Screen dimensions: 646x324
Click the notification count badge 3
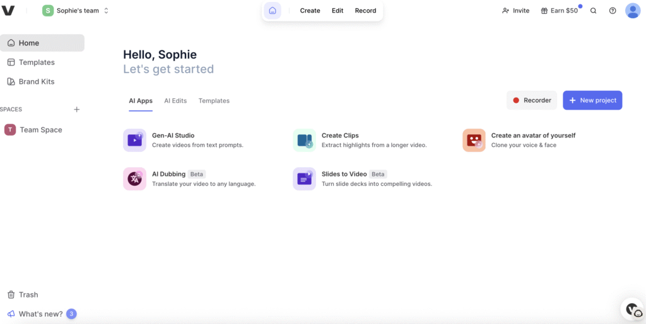coord(71,314)
